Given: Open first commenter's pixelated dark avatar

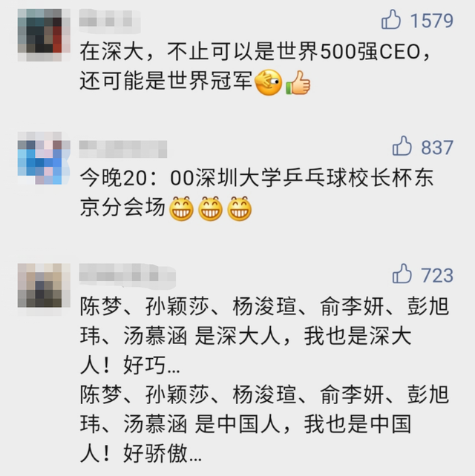Looking at the screenshot, I should coord(44,35).
